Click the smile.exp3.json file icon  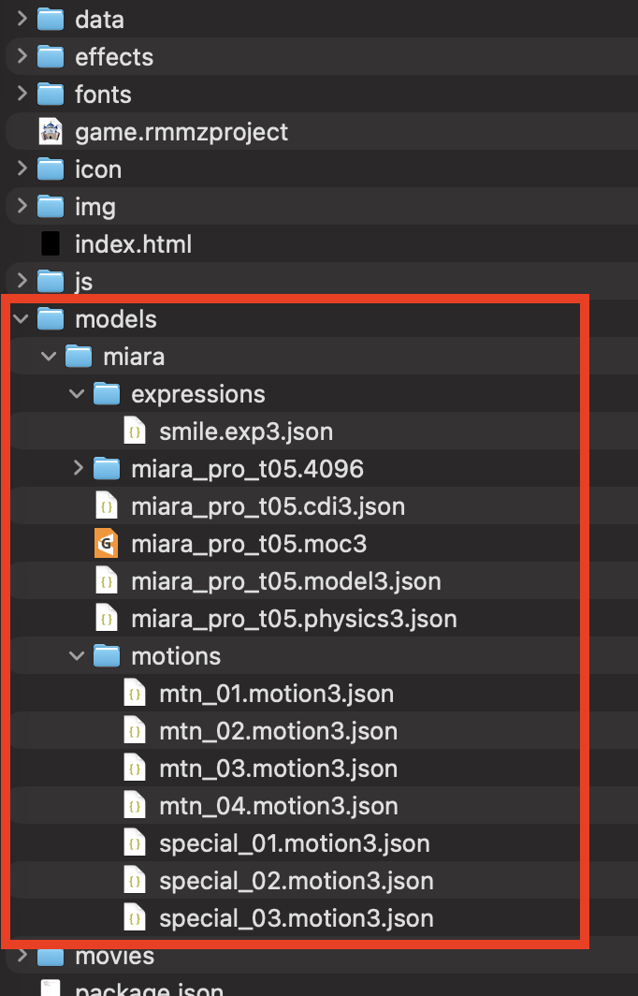[x=135, y=432]
